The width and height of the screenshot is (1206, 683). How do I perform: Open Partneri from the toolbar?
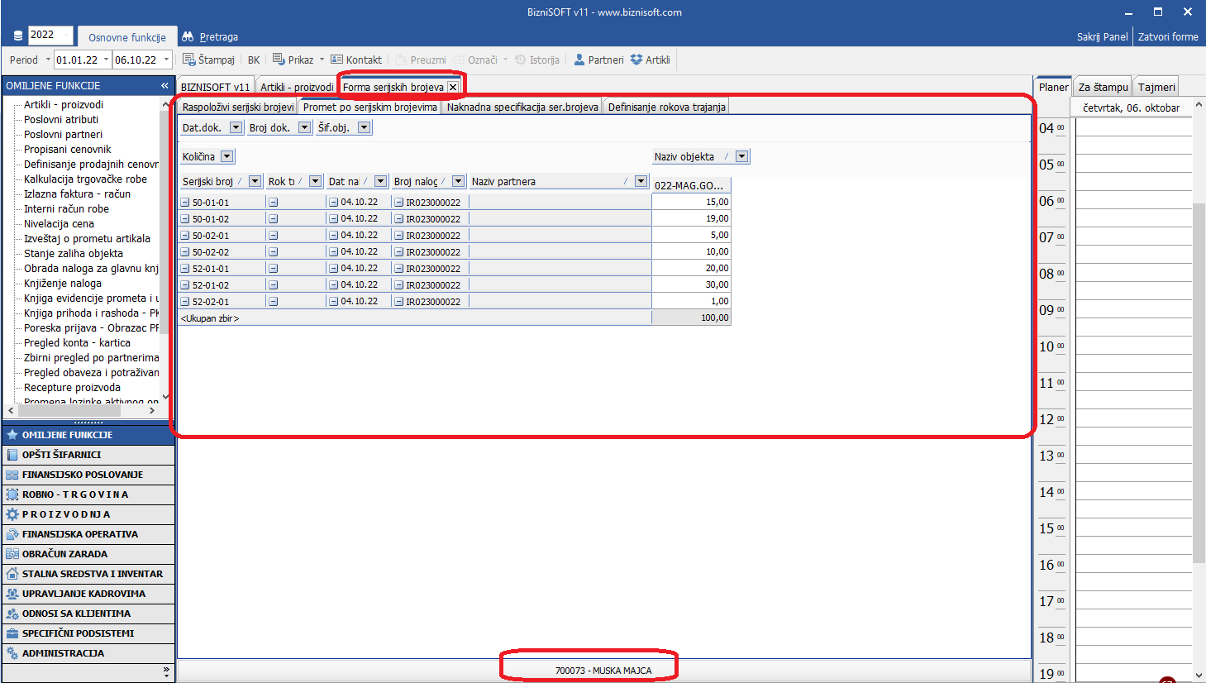pos(579,60)
